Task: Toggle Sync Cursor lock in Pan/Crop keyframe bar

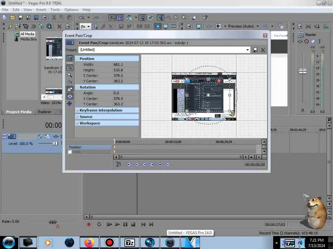Action: pyautogui.click(x=118, y=164)
